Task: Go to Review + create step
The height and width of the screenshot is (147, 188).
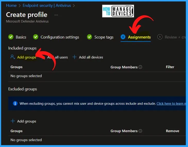Action: [x=175, y=37]
